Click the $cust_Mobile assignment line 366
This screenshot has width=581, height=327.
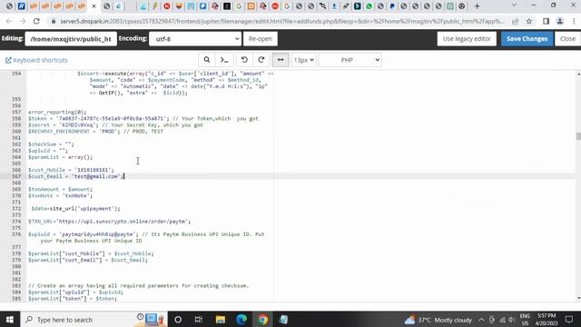[71, 170]
